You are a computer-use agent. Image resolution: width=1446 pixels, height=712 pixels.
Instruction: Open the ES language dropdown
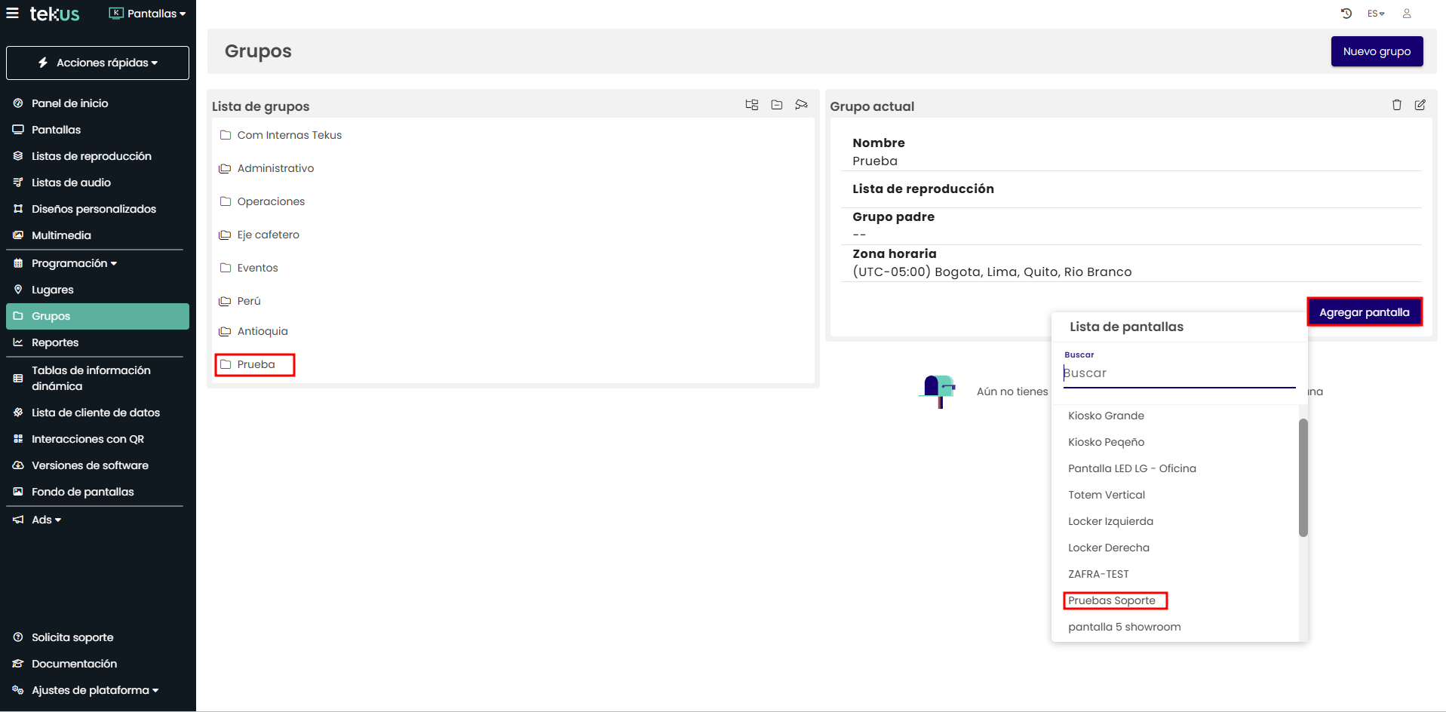click(x=1376, y=14)
